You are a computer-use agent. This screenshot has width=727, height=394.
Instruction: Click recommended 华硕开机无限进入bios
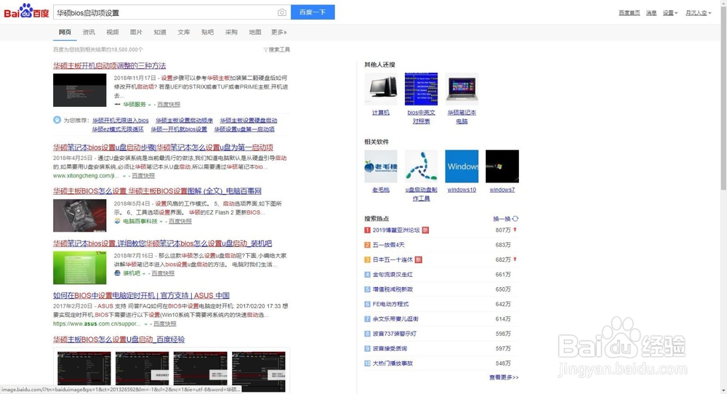coord(121,121)
